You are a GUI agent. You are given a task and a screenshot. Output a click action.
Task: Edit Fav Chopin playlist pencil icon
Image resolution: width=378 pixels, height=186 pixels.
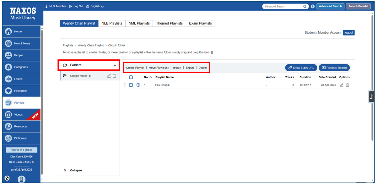[x=342, y=85]
